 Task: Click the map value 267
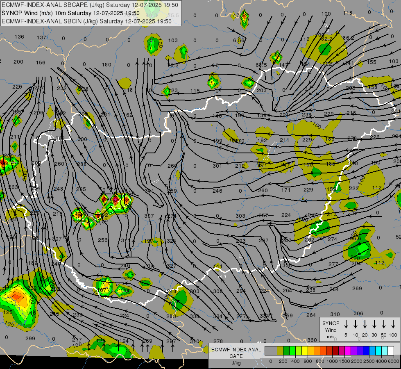click(264, 240)
